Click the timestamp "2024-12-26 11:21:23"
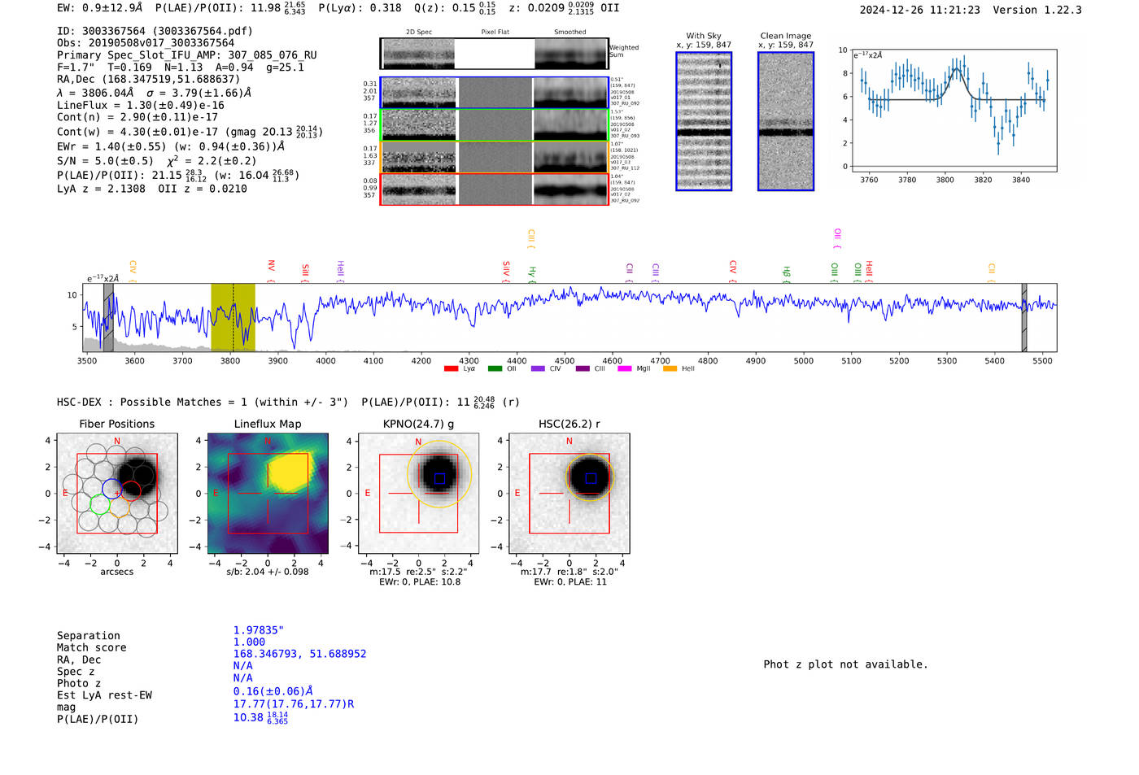Image resolution: width=1139 pixels, height=775 pixels. click(x=920, y=10)
